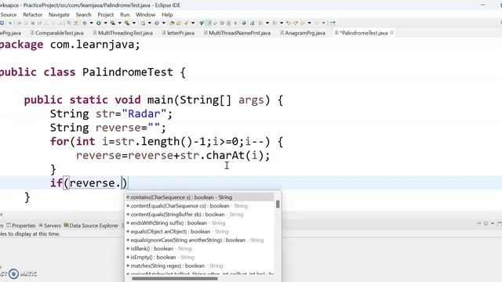
Task: Click the Back navigation arrow icon
Action: point(302,23)
